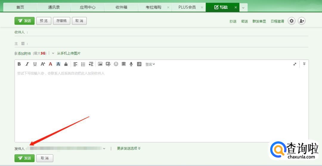Click the microphone voice input icon

click(x=131, y=64)
